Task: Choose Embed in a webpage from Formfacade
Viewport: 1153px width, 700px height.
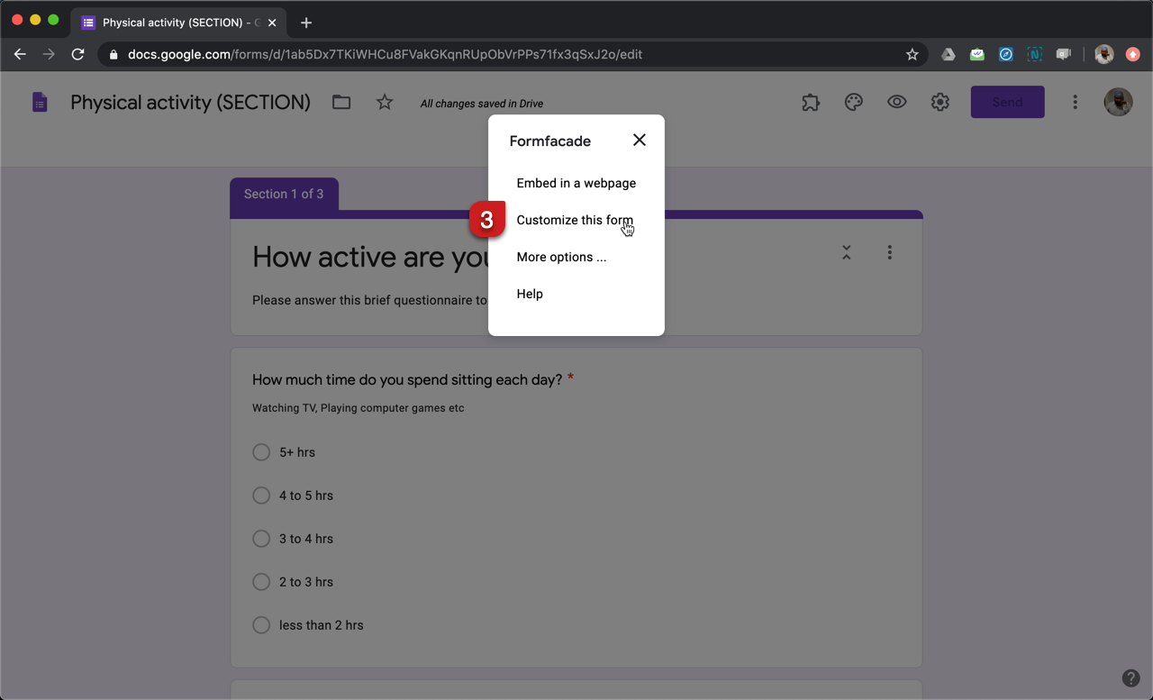Action: [x=576, y=183]
